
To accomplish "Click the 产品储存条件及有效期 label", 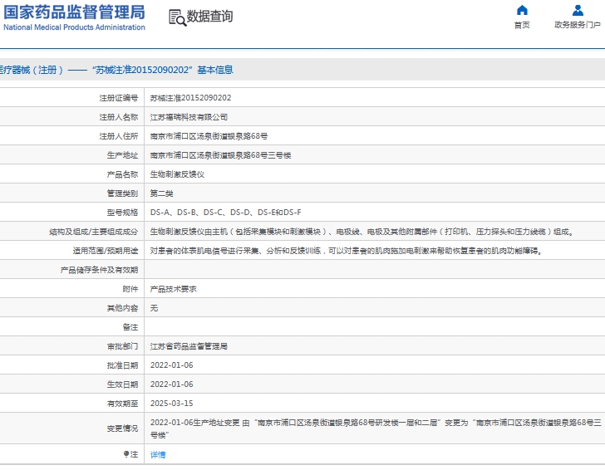I will pos(99,270).
